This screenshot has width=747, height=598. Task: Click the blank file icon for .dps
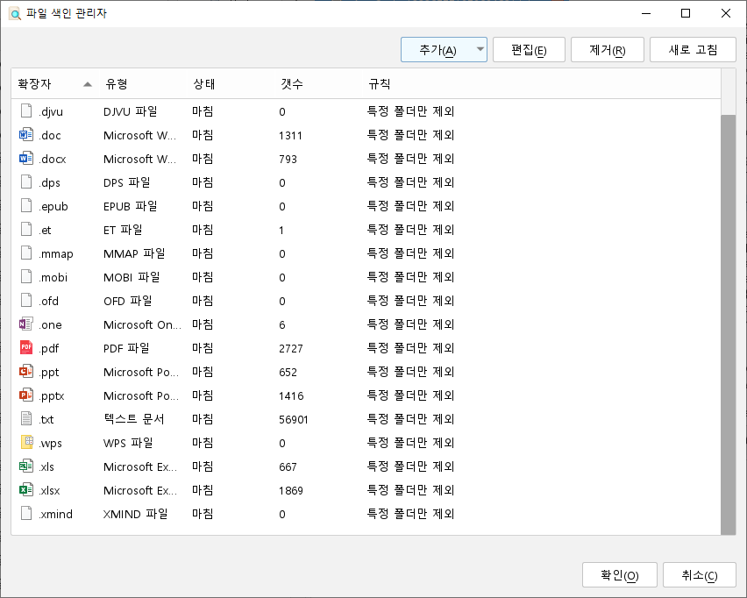(26, 182)
